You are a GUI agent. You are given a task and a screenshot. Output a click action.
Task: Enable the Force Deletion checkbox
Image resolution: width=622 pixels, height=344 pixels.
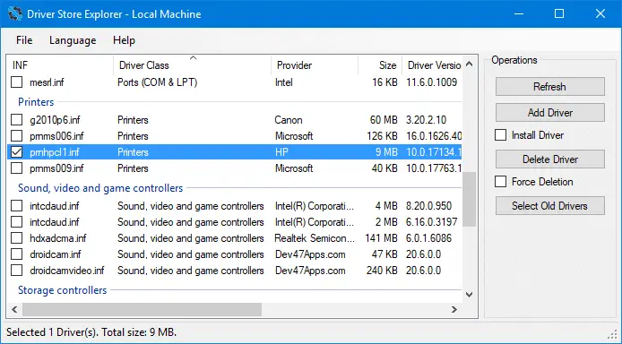click(x=500, y=182)
